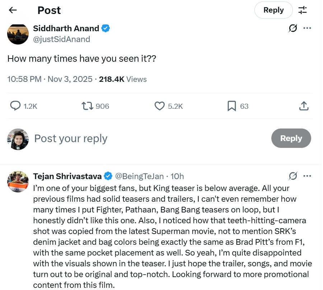Click the gray Reply submit button
This screenshot has height=290, width=323.
tap(291, 138)
